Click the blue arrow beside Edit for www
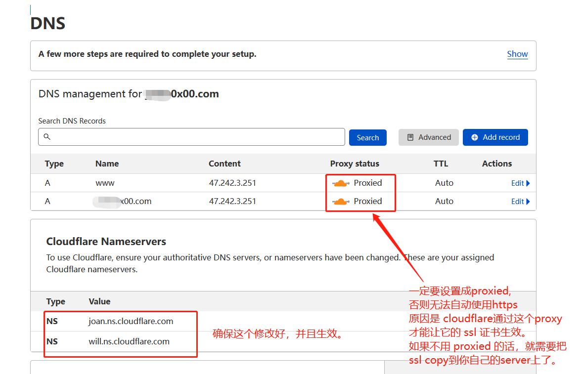The height and width of the screenshot is (374, 581). pos(528,183)
